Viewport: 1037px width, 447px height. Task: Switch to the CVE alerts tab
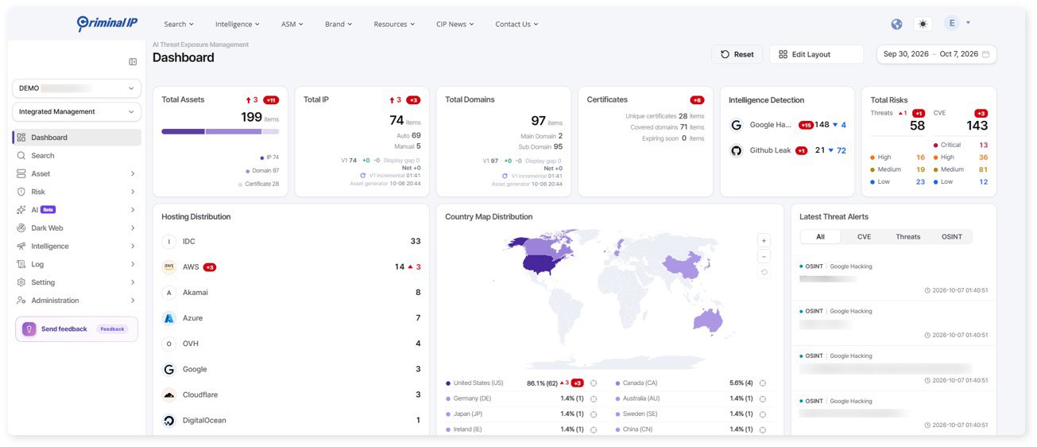coord(864,236)
